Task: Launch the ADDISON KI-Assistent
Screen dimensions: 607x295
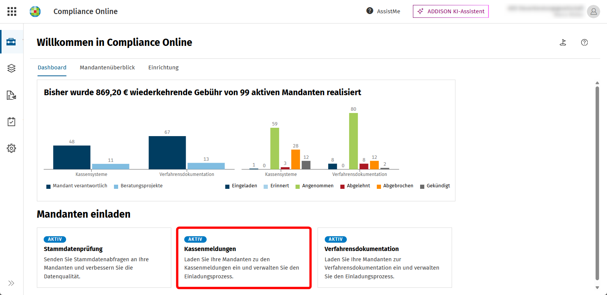Action: (451, 11)
